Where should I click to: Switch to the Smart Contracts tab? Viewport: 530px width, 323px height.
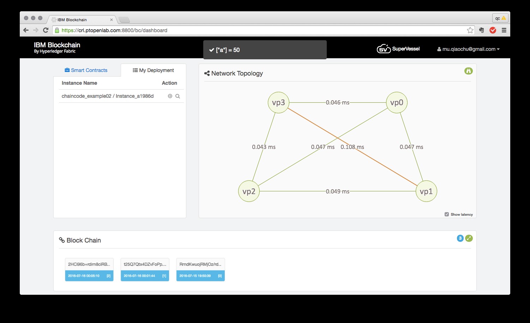tap(86, 70)
